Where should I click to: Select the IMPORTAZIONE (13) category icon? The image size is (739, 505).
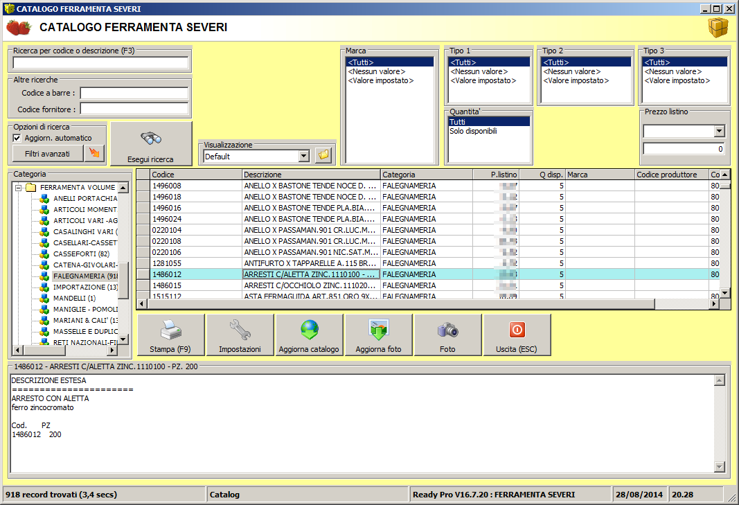44,287
